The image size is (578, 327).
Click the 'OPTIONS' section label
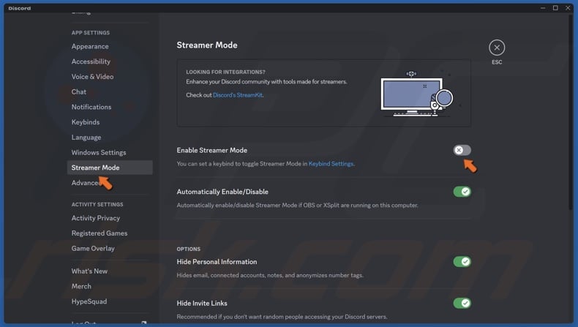tap(188, 249)
